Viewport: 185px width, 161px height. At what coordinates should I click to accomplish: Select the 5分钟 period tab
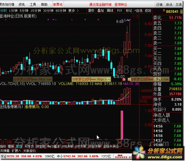tap(24, 10)
